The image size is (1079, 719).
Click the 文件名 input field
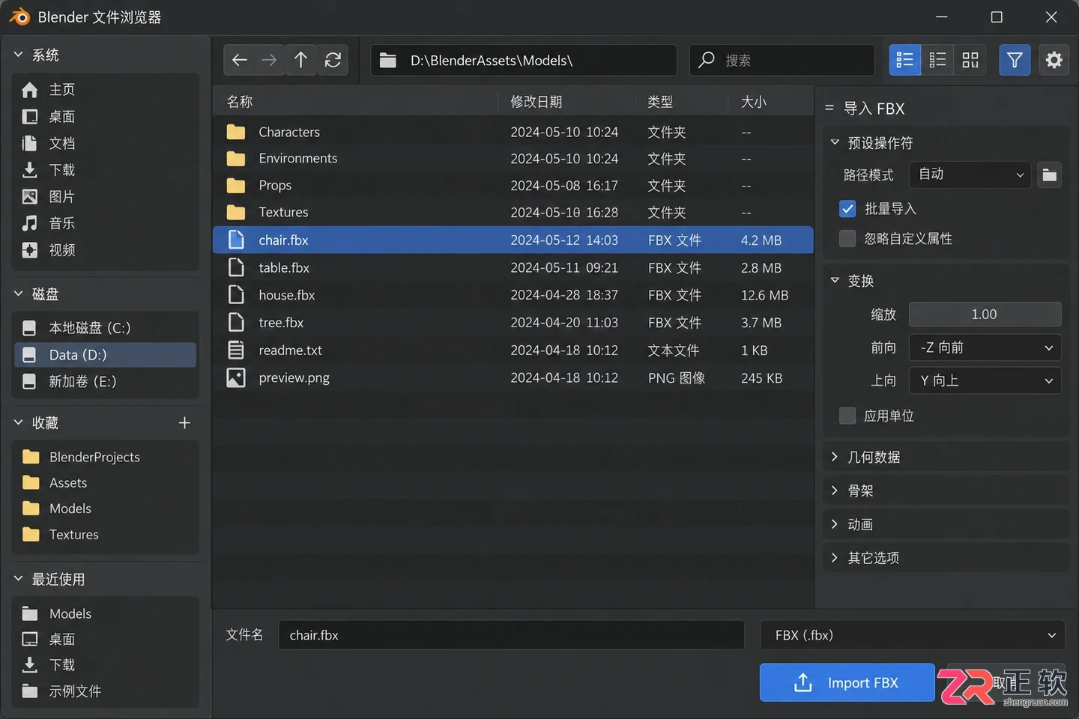pyautogui.click(x=512, y=635)
